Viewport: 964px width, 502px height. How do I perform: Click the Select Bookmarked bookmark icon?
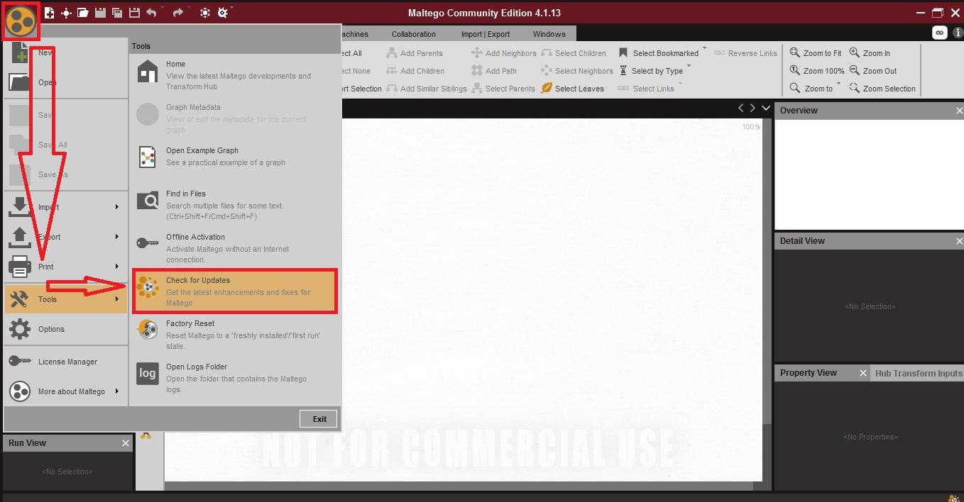click(623, 53)
